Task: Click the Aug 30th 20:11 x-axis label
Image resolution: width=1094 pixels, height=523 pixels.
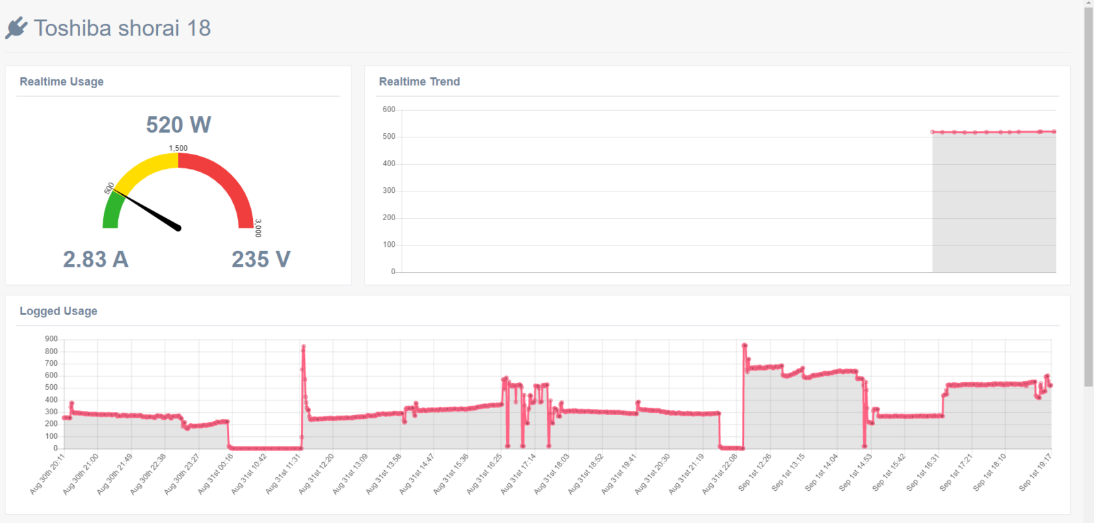Action: point(48,474)
